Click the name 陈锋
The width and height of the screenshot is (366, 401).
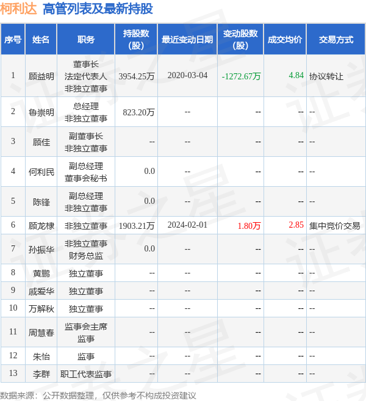coord(41,202)
